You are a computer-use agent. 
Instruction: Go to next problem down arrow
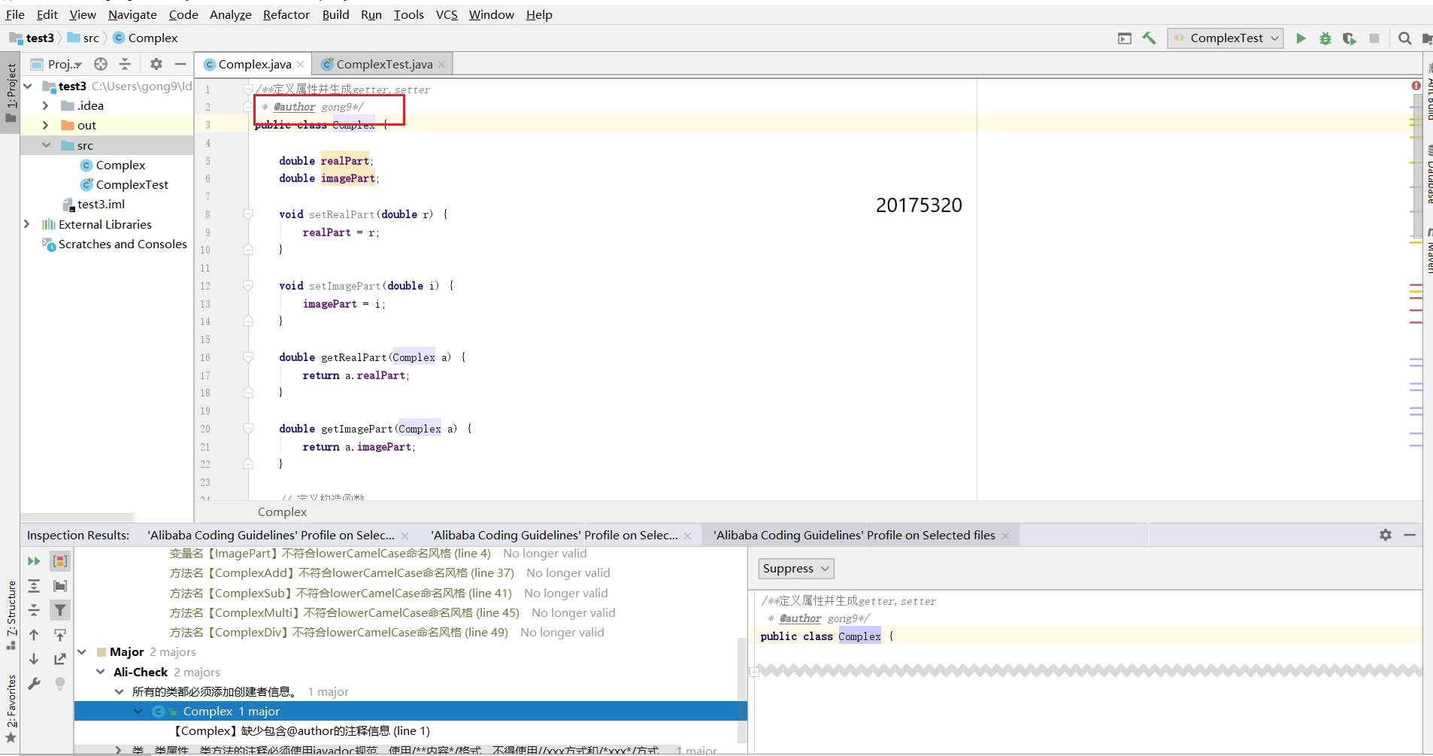pyautogui.click(x=34, y=659)
